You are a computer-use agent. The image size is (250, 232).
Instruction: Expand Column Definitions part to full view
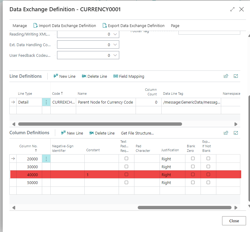pyautogui.click(x=236, y=133)
